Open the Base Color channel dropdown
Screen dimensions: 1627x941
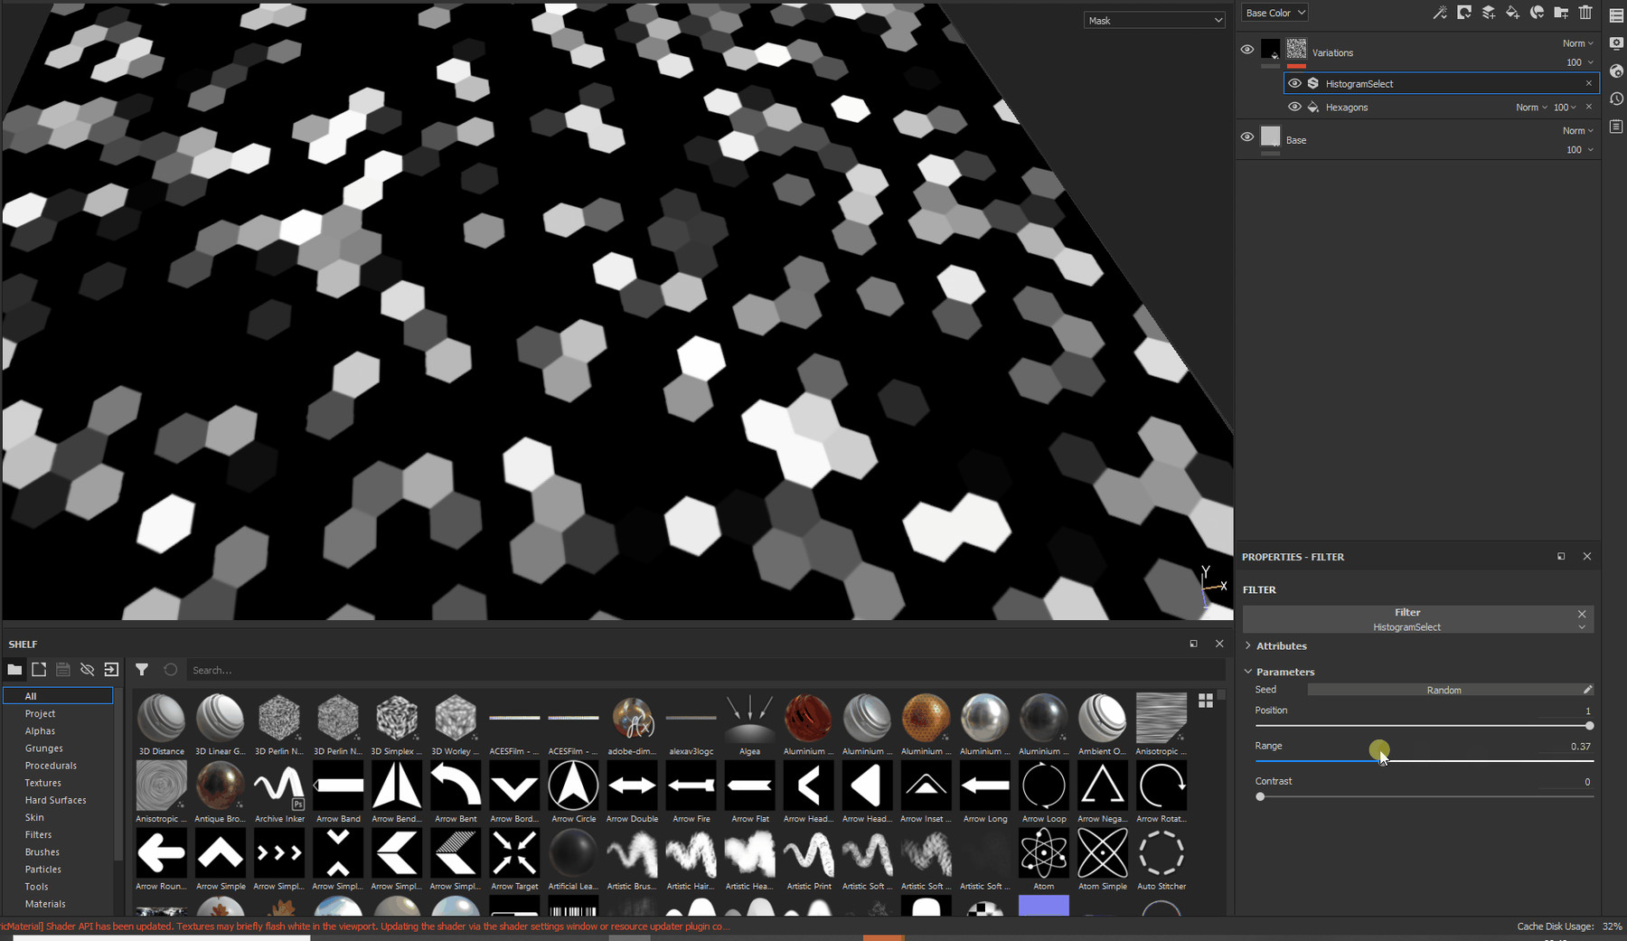(1274, 13)
